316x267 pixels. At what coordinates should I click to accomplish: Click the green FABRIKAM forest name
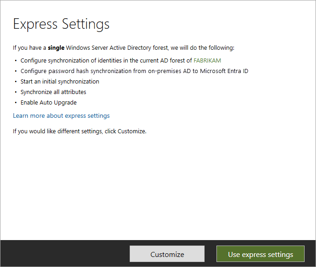[x=207, y=60]
